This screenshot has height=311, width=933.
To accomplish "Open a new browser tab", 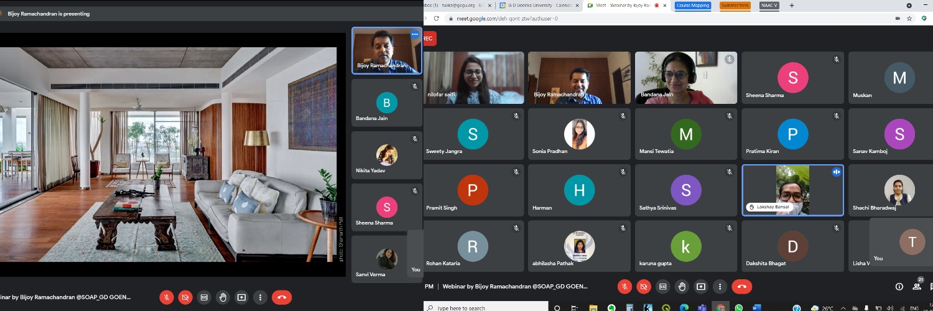I will point(792,6).
